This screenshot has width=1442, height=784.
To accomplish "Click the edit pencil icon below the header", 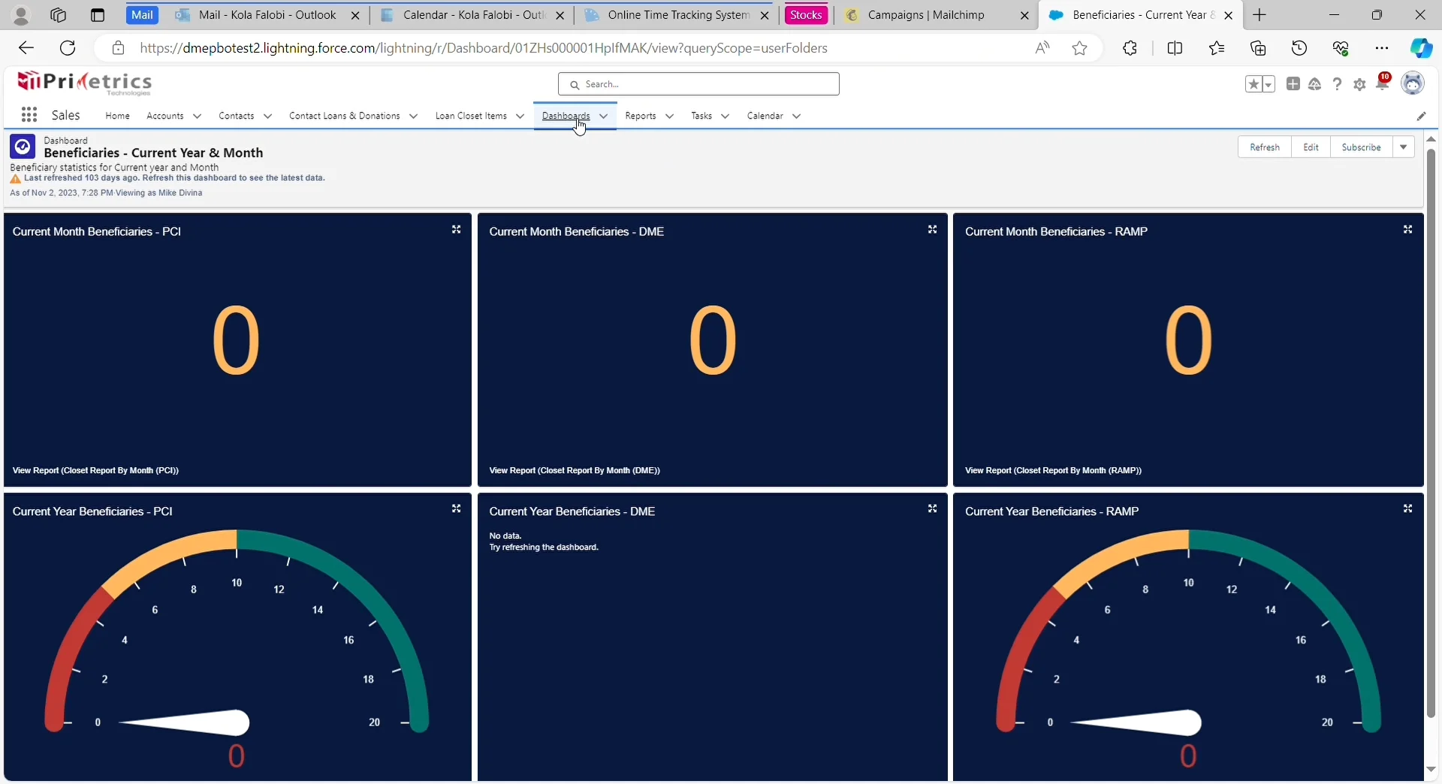I will pyautogui.click(x=1422, y=116).
